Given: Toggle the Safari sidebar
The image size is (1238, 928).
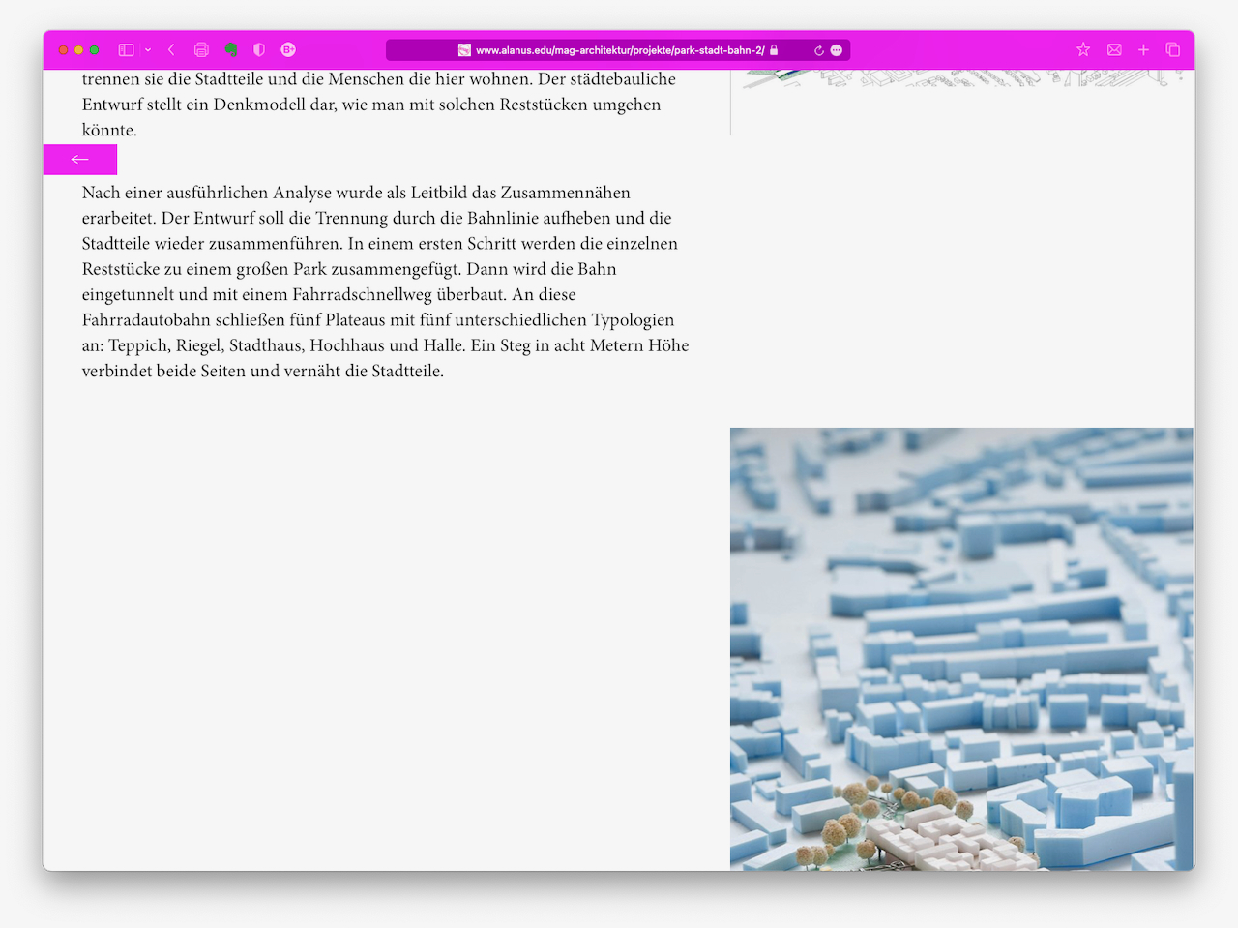Looking at the screenshot, I should coord(126,49).
